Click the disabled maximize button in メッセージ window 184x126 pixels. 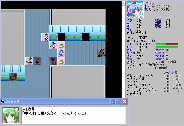point(119,102)
